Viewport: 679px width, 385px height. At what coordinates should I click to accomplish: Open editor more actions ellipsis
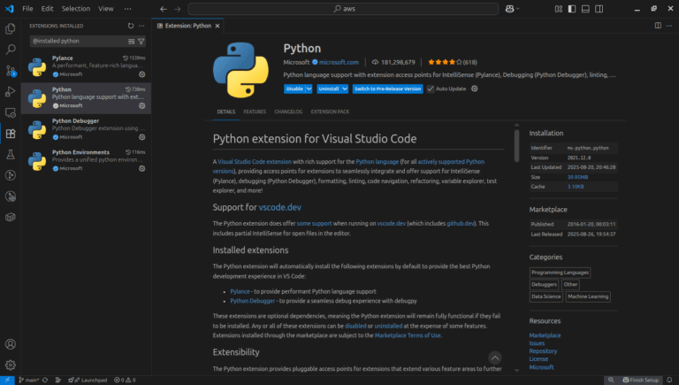tap(669, 26)
